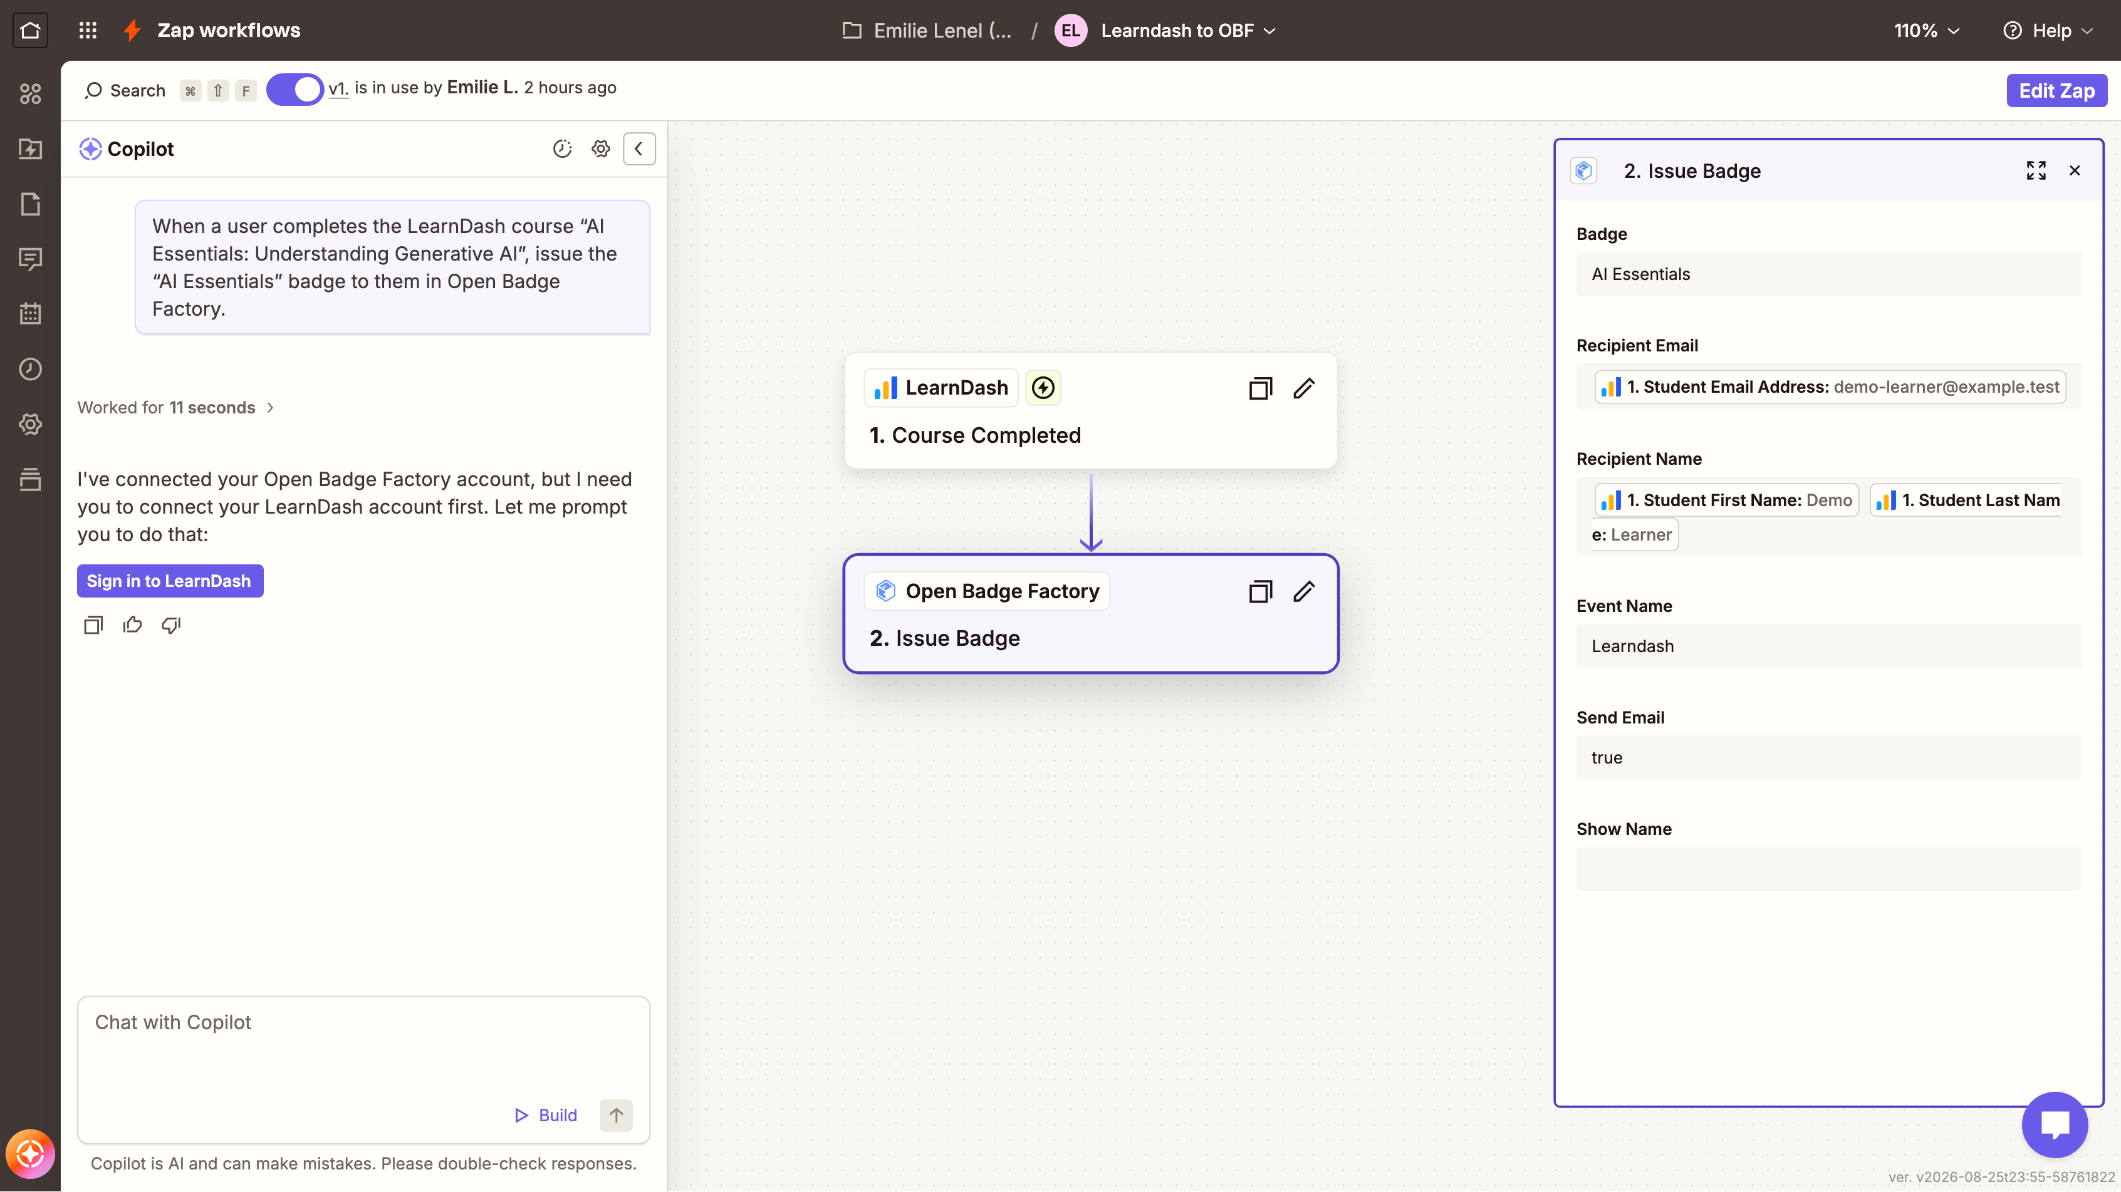Duplicate the Open Badge Factory step
2121x1192 pixels.
[1261, 591]
